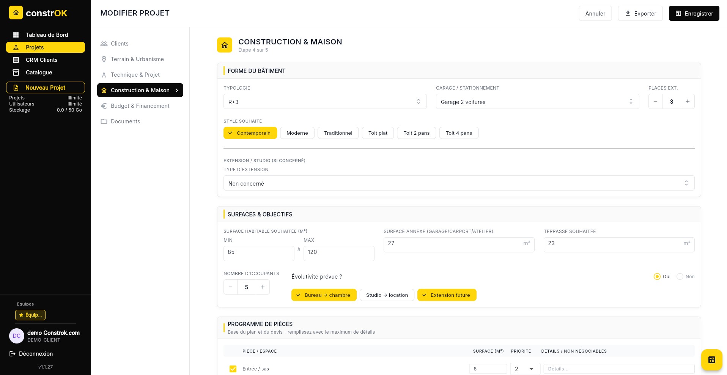Toggle the Studio → location chip
This screenshot has width=727, height=375.
point(387,295)
